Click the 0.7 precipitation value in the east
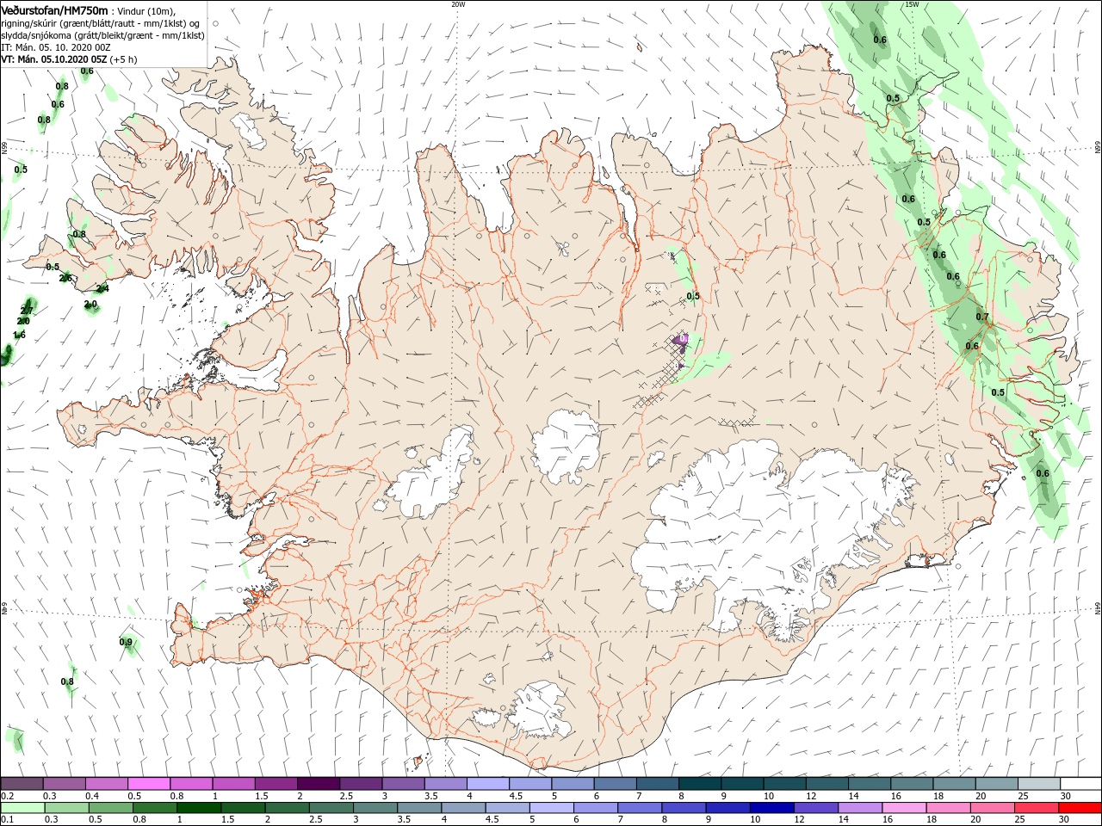The width and height of the screenshot is (1102, 826). coord(982,317)
